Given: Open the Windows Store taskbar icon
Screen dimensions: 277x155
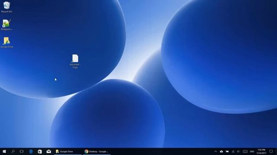Looking at the screenshot, I should 40,151.
